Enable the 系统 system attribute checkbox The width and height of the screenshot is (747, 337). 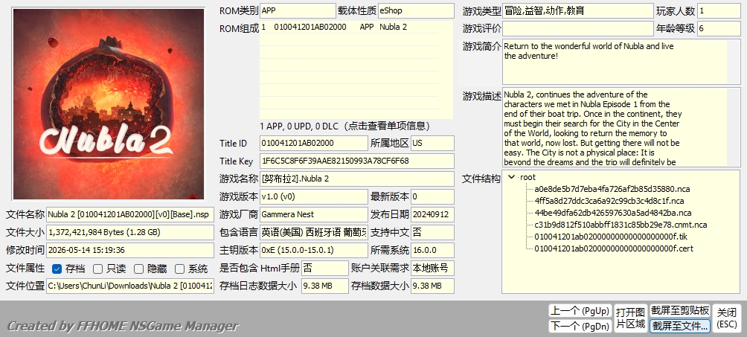pyautogui.click(x=179, y=269)
